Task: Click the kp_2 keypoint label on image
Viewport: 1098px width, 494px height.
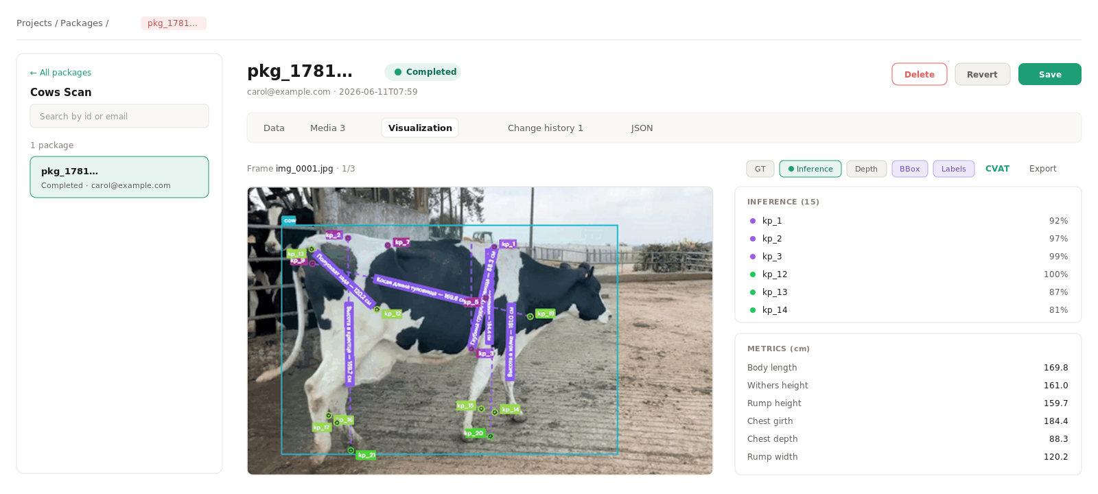Action: tap(334, 235)
